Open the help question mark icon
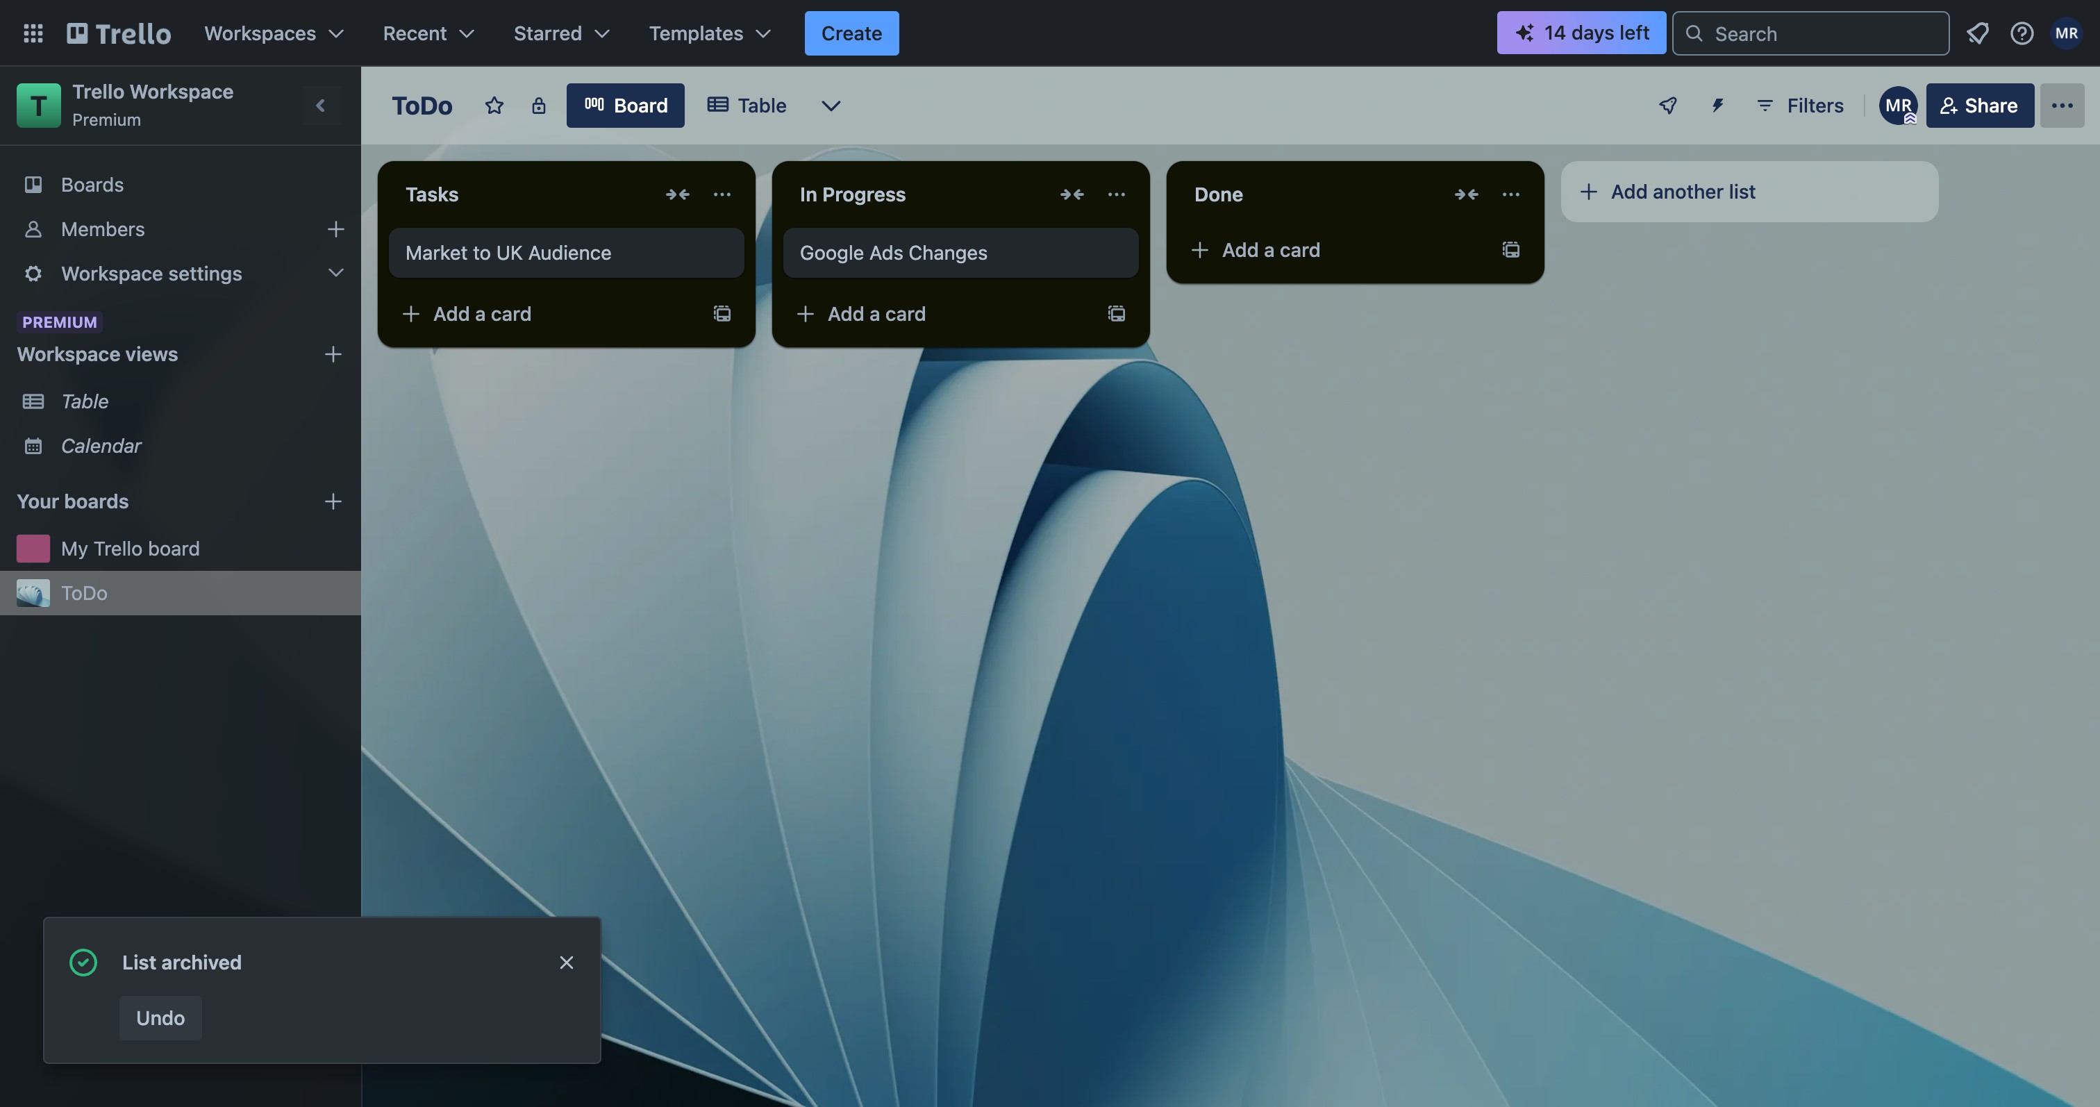The height and width of the screenshot is (1107, 2100). click(x=2021, y=33)
